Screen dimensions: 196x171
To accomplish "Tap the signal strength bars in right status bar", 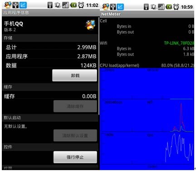I will [x=161, y=7].
